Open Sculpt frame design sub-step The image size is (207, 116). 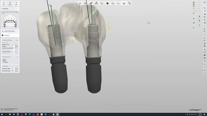pos(10,31)
